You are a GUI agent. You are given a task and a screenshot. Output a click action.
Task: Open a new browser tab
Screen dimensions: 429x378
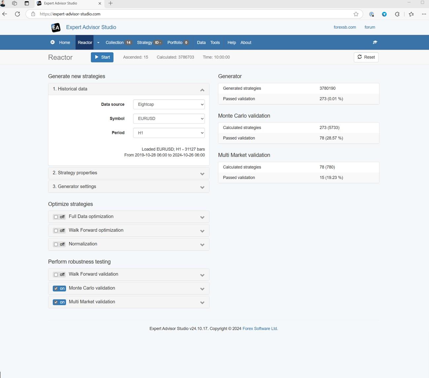coord(111,3)
